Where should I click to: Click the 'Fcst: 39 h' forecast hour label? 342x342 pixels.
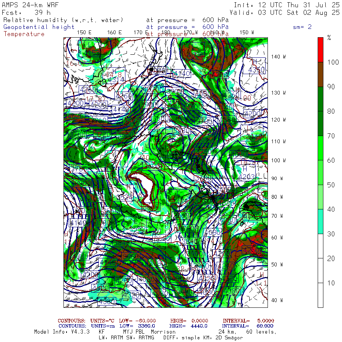pos(26,13)
